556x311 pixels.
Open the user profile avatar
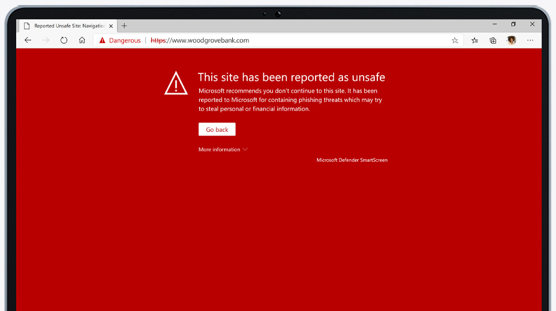511,40
